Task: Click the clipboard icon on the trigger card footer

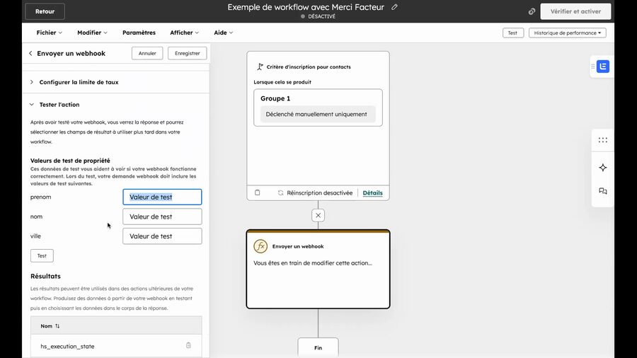Action: pos(257,192)
